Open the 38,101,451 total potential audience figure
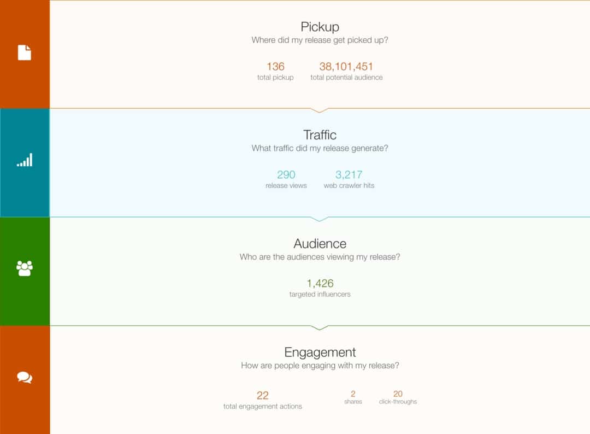The width and height of the screenshot is (590, 434). tap(346, 67)
